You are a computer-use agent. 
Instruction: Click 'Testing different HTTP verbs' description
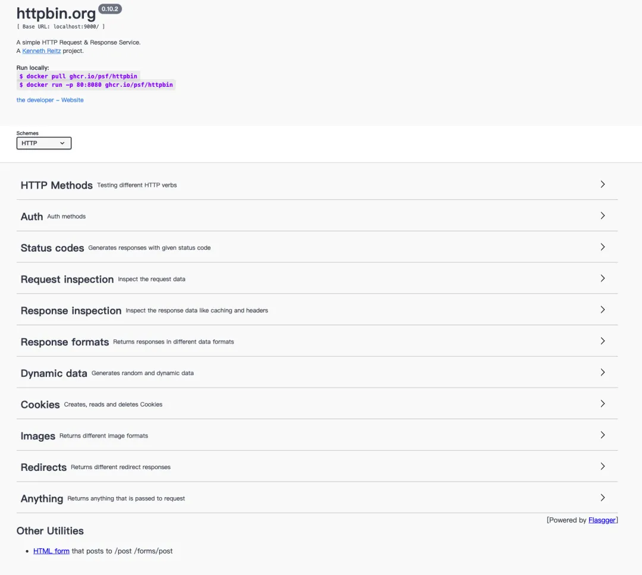tap(137, 185)
